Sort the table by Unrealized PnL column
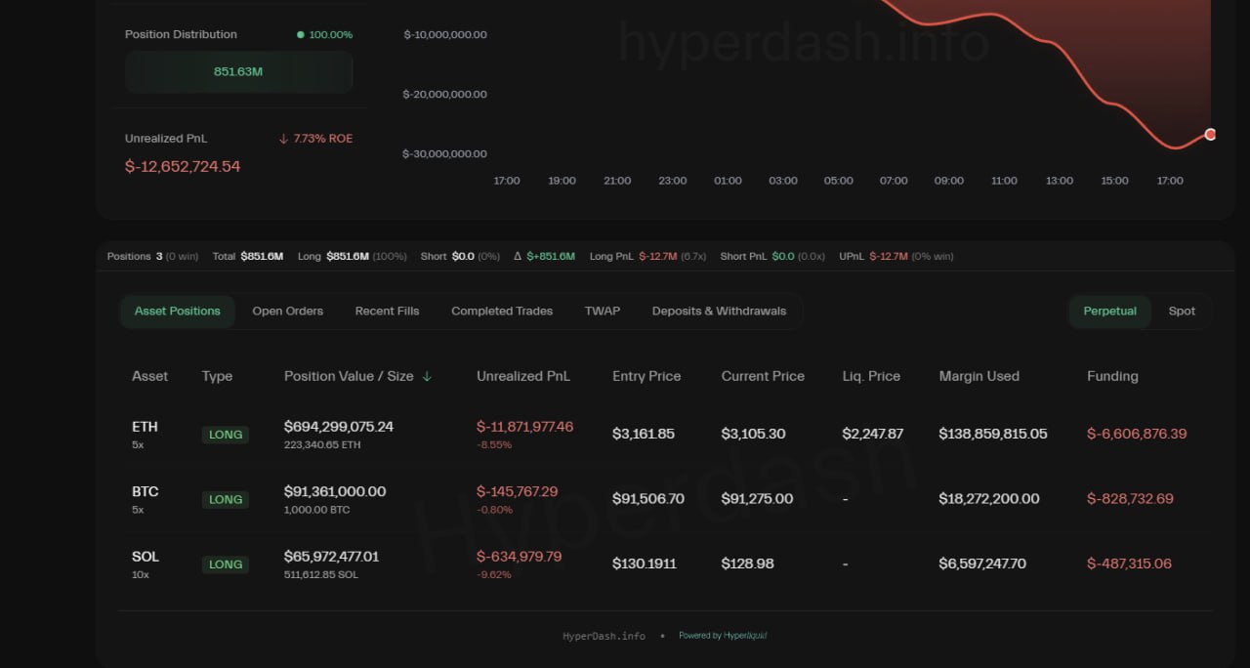 click(x=522, y=376)
